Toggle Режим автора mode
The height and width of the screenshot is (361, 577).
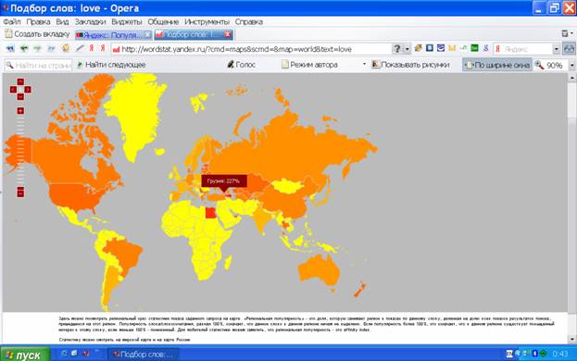point(309,65)
